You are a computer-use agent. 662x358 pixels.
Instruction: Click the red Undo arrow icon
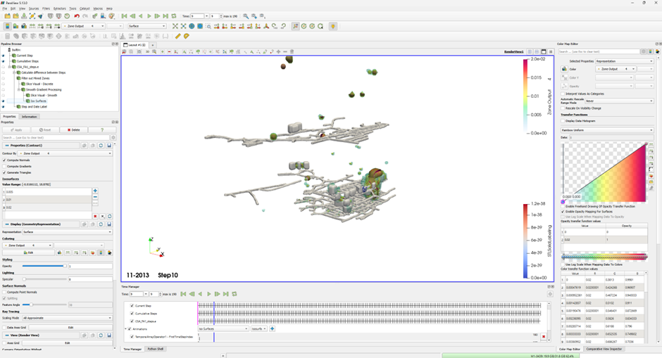[x=77, y=16]
